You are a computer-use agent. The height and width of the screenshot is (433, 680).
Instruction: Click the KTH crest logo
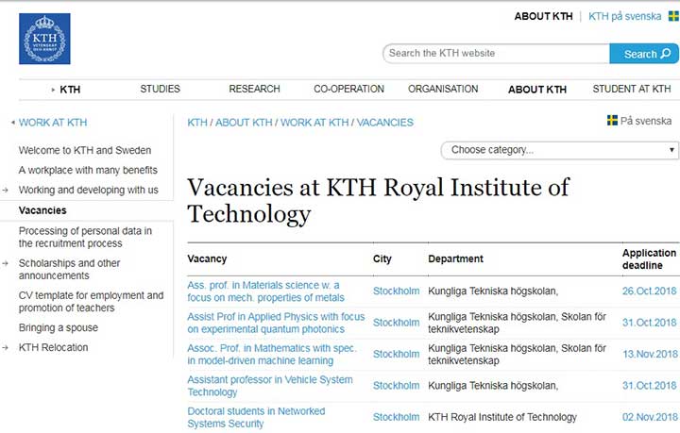(x=44, y=39)
